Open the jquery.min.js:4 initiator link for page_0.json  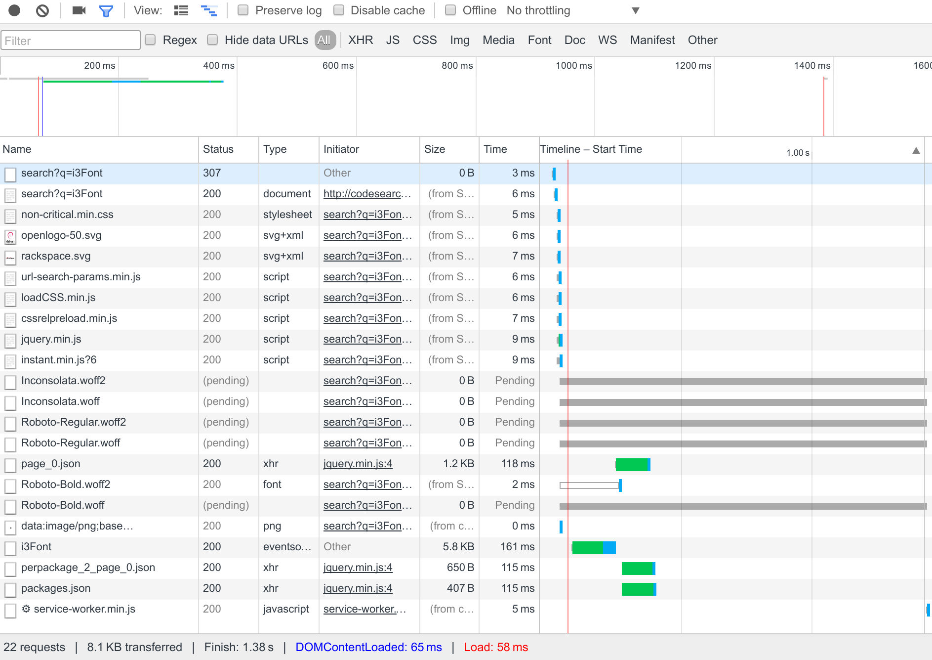358,464
